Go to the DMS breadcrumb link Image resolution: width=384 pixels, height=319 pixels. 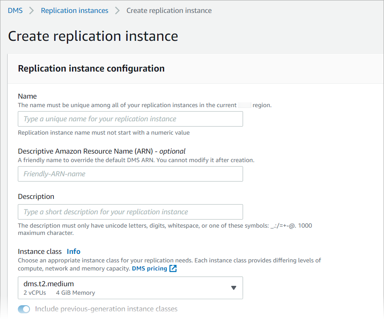coord(15,11)
